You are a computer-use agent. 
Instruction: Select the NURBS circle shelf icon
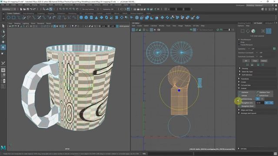click(x=9, y=17)
